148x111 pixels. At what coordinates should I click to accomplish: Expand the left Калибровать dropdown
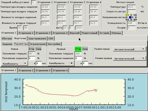(x=15, y=64)
